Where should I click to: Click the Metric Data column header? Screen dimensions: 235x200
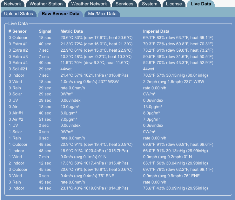(71, 31)
